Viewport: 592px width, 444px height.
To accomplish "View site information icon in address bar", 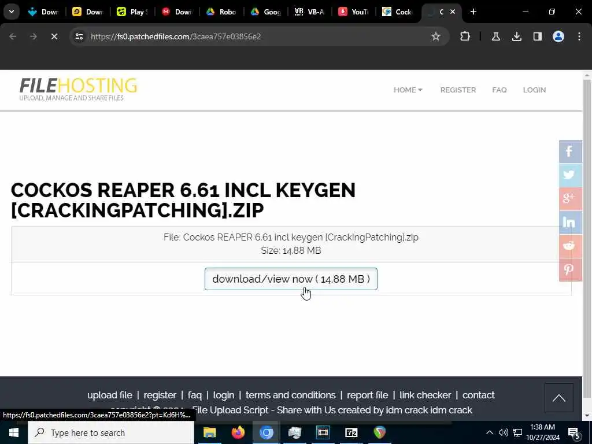I will click(79, 36).
